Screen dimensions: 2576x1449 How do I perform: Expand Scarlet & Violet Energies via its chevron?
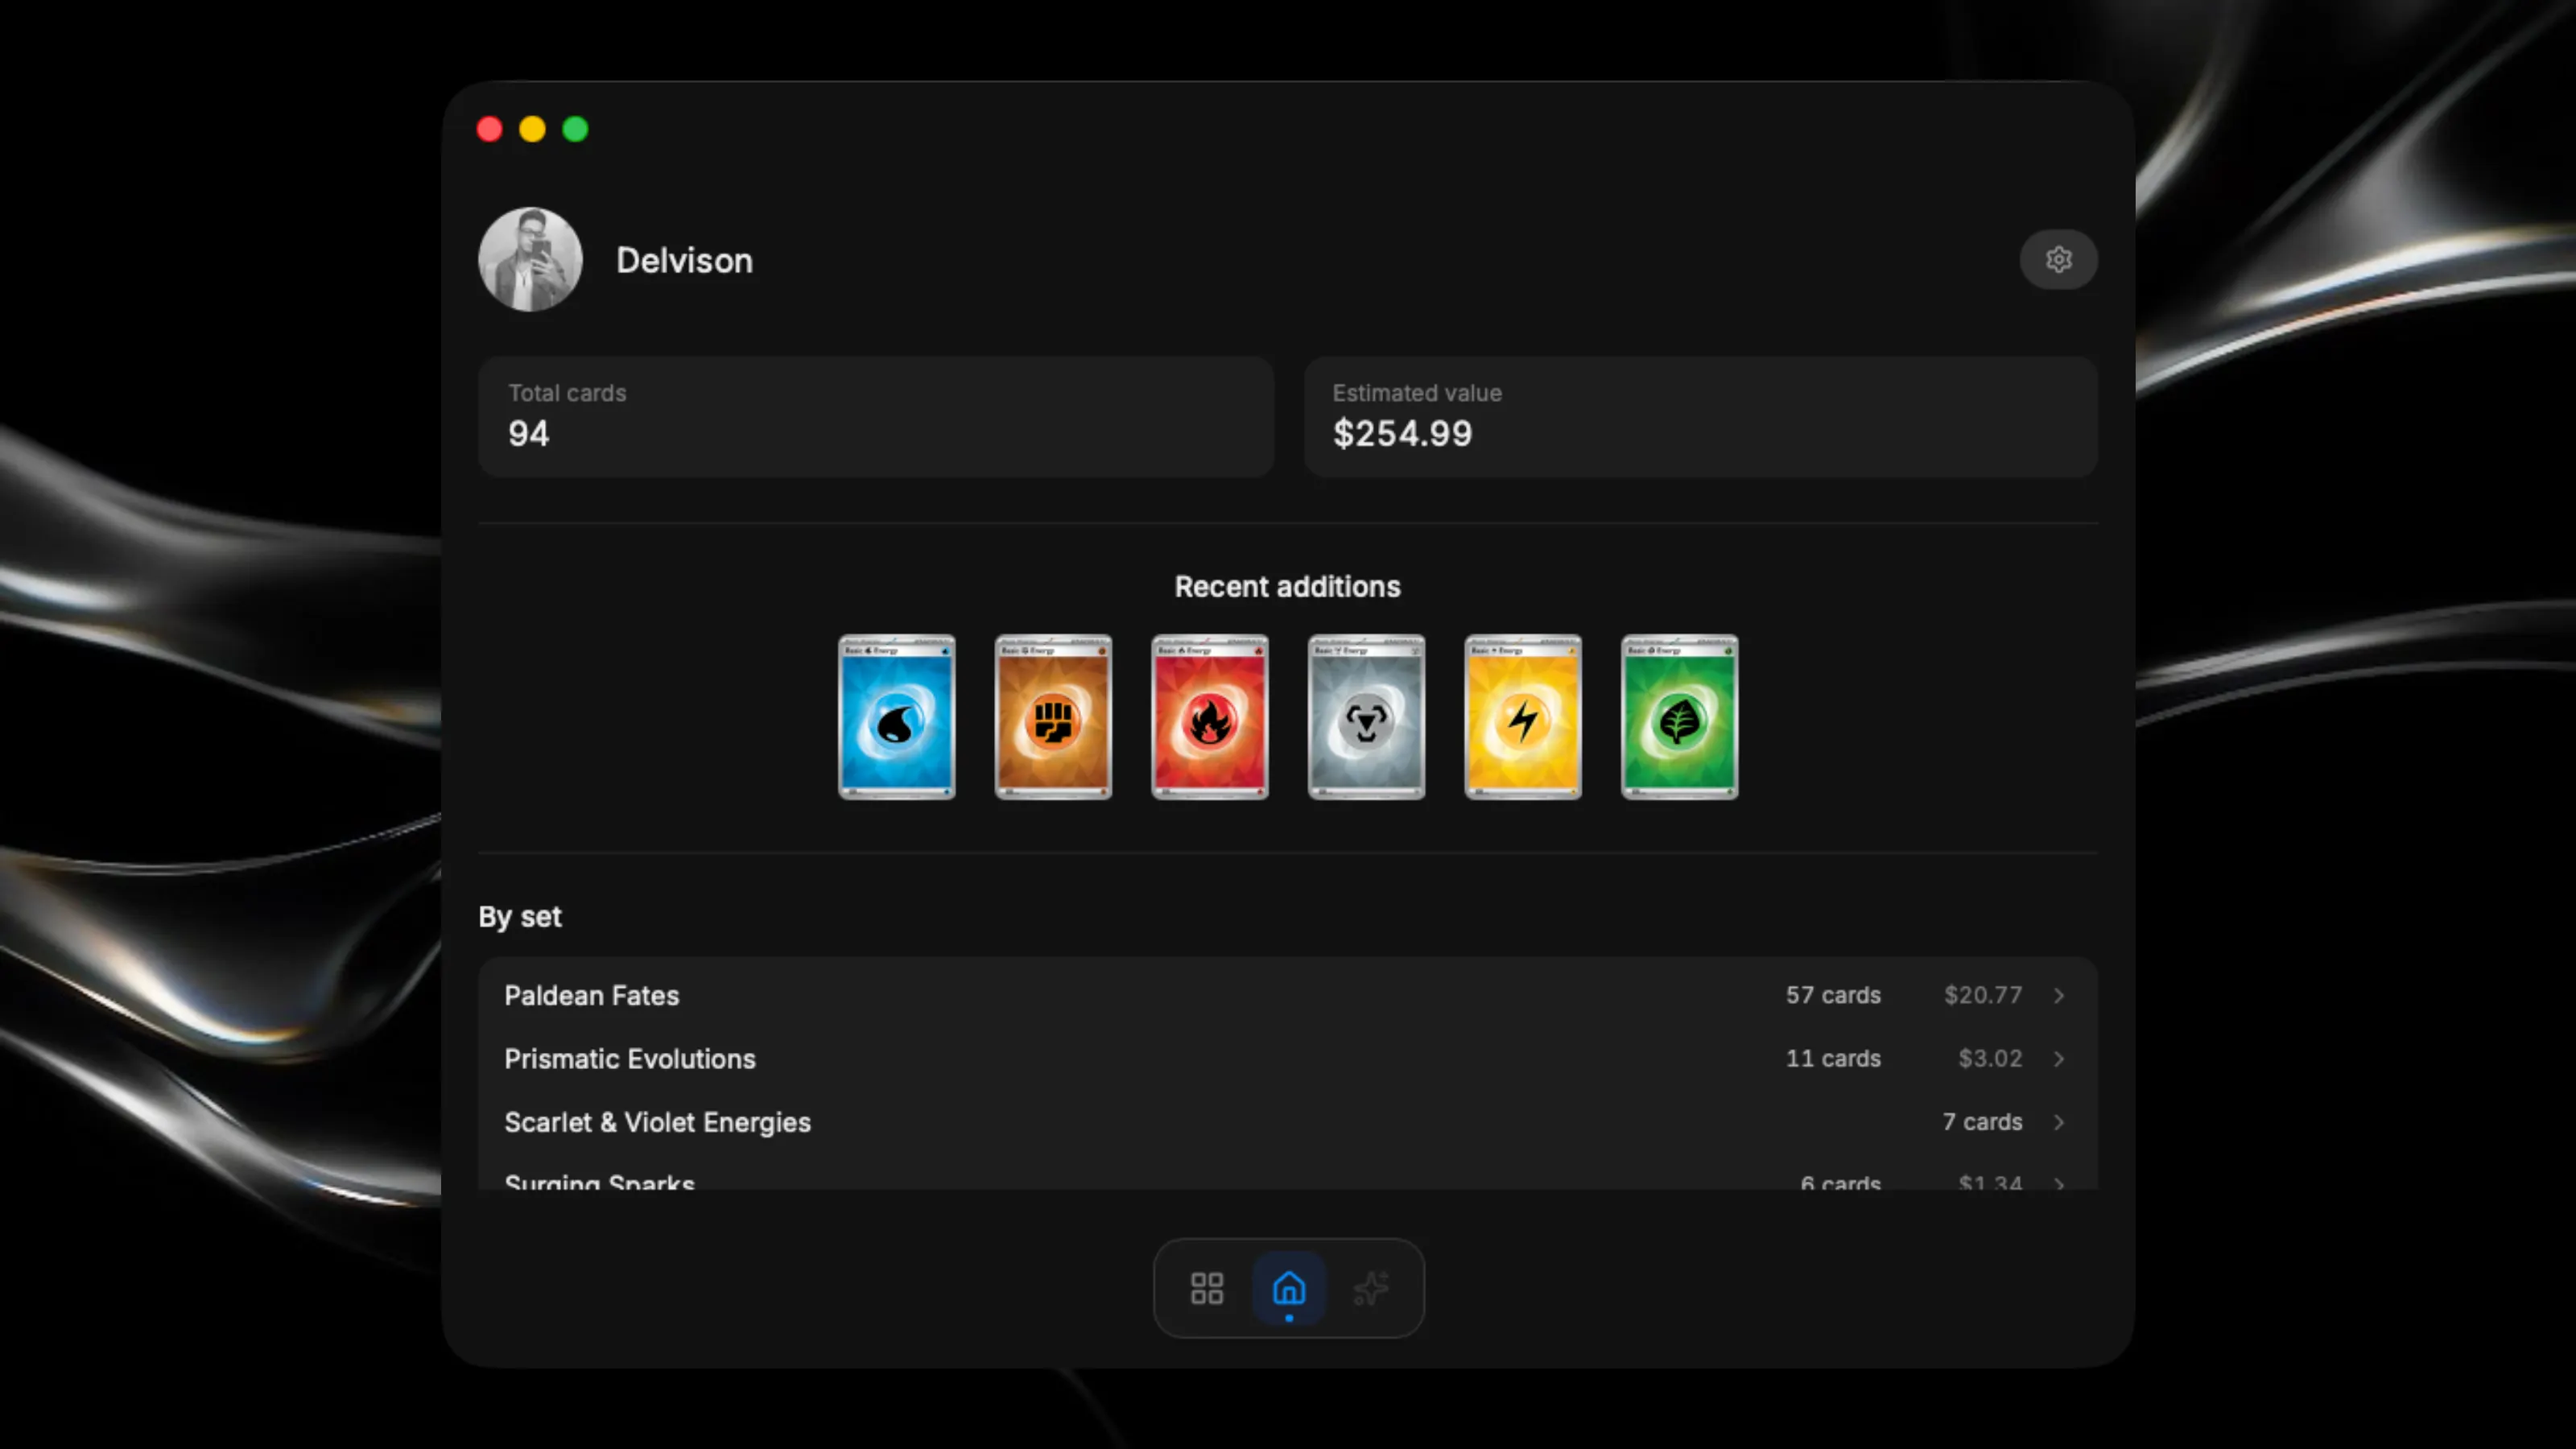[x=2059, y=1122]
